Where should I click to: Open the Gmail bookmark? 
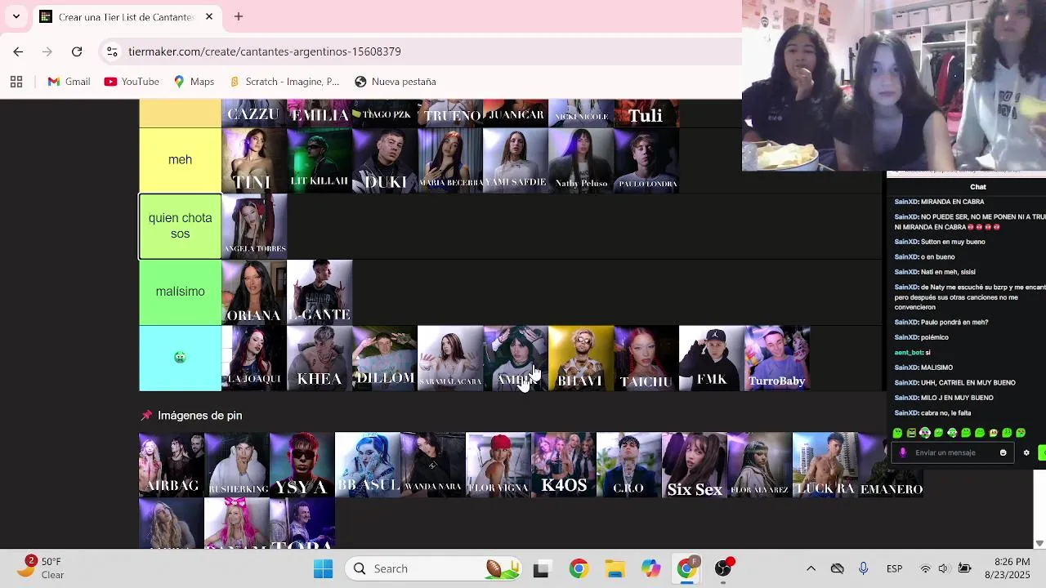[x=69, y=82]
